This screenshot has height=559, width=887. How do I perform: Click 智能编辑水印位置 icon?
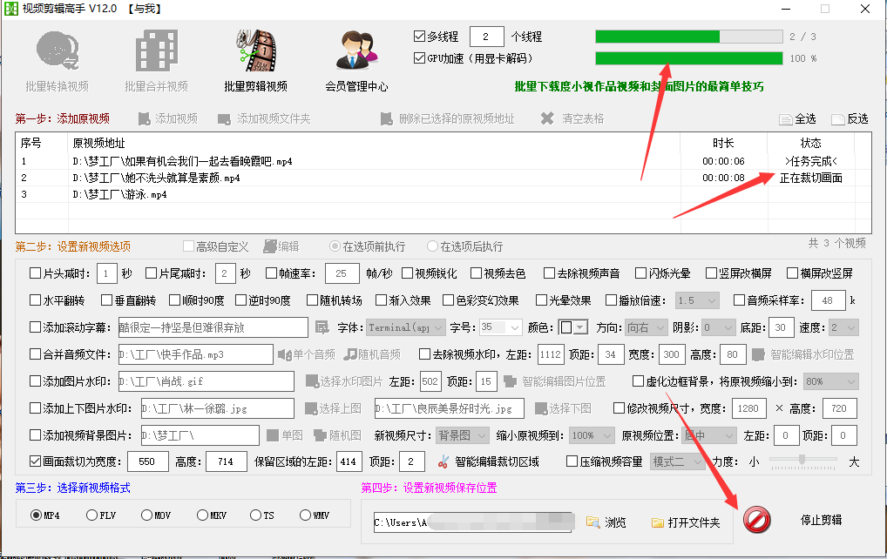759,354
